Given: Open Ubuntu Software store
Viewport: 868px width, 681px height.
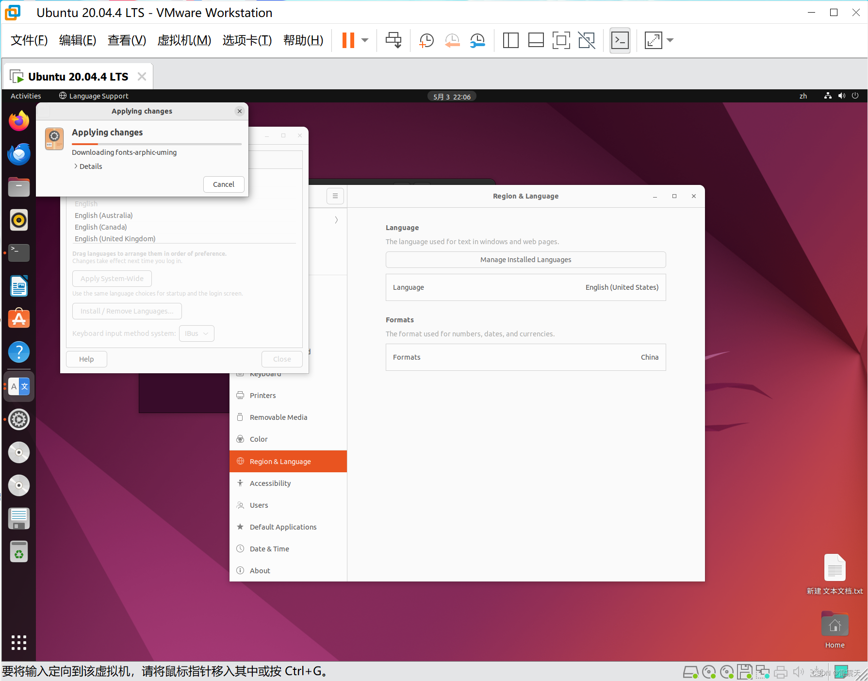Looking at the screenshot, I should pos(19,319).
